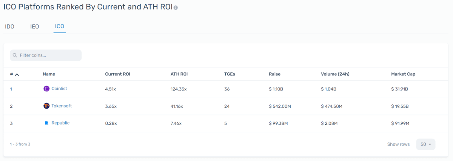Click Coinlist's raise amount $ 1.10B

pos(277,89)
